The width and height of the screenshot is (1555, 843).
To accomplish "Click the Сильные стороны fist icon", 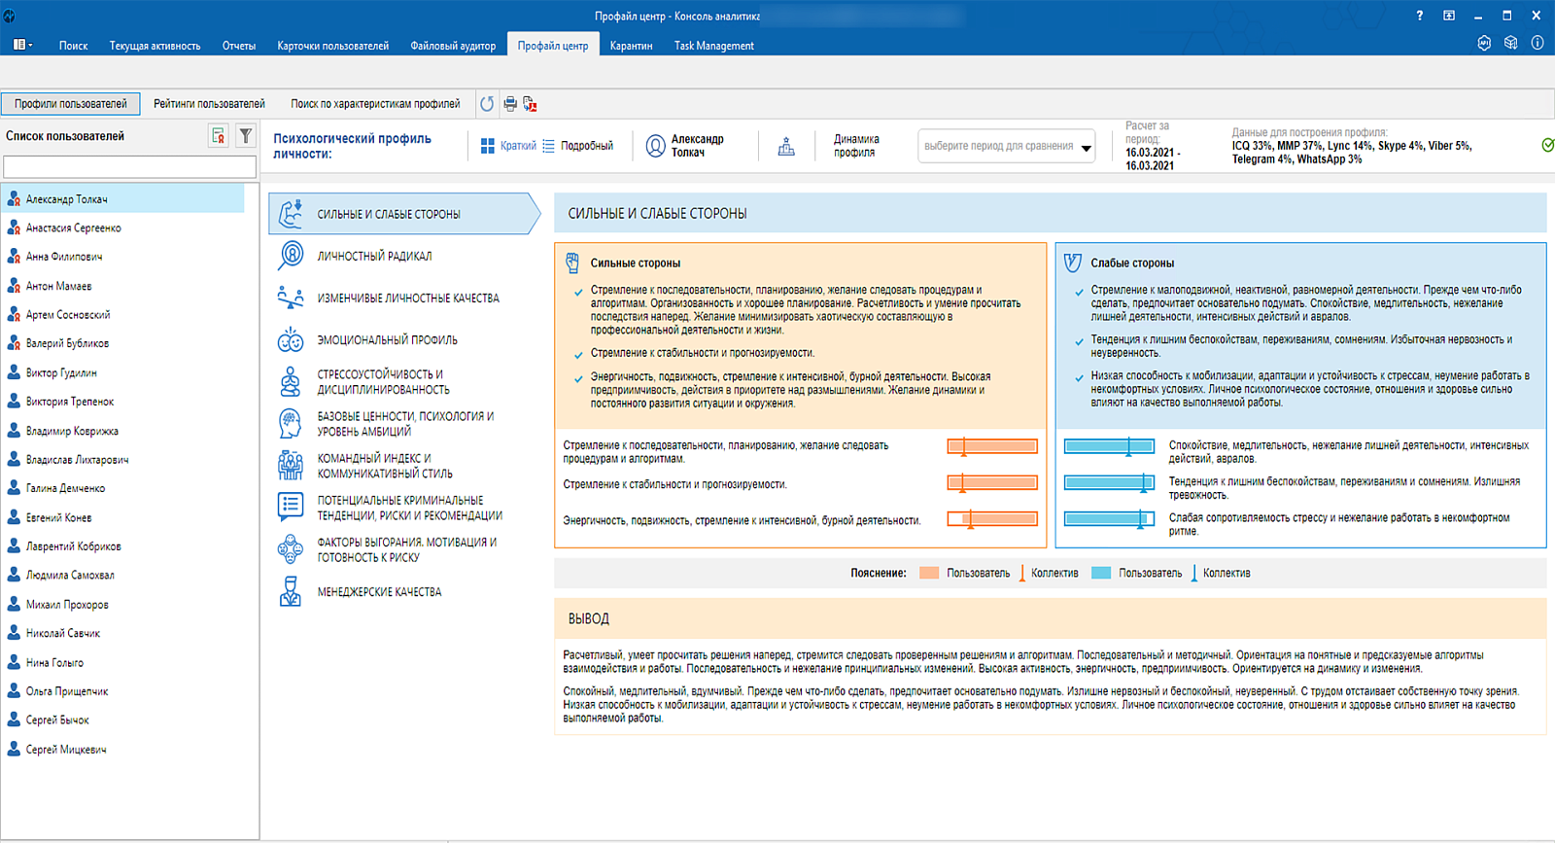I will click(x=572, y=263).
